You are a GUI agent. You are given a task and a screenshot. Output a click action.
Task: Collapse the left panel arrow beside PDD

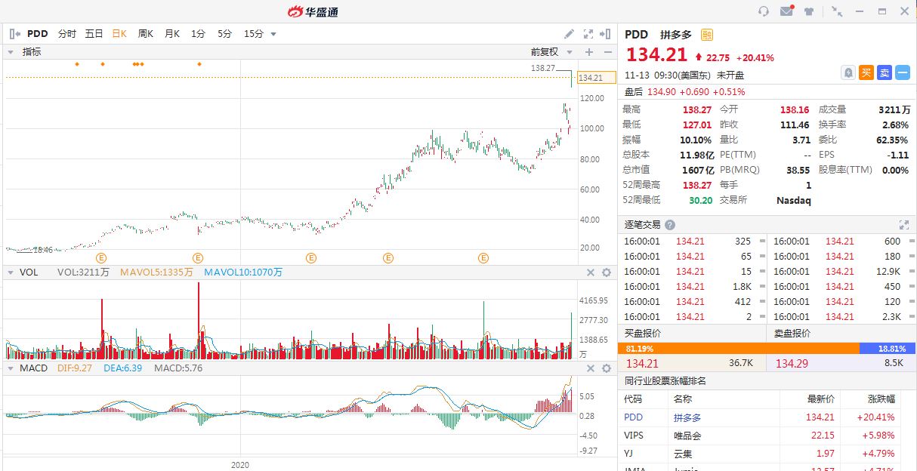pyautogui.click(x=14, y=34)
